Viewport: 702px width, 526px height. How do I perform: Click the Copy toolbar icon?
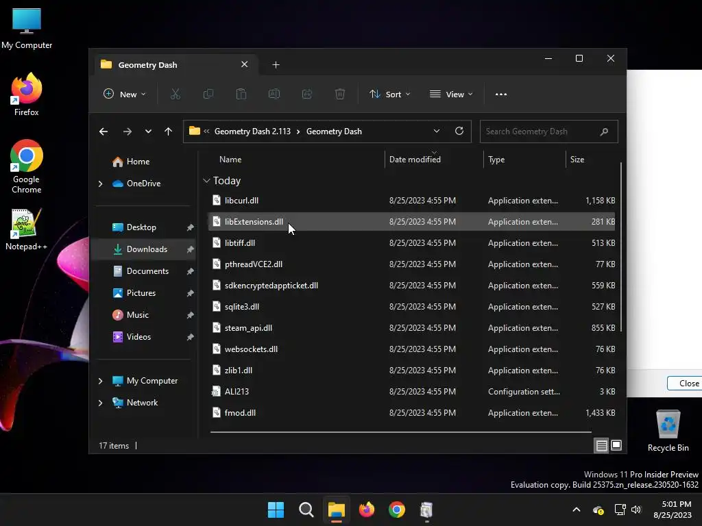coord(208,94)
